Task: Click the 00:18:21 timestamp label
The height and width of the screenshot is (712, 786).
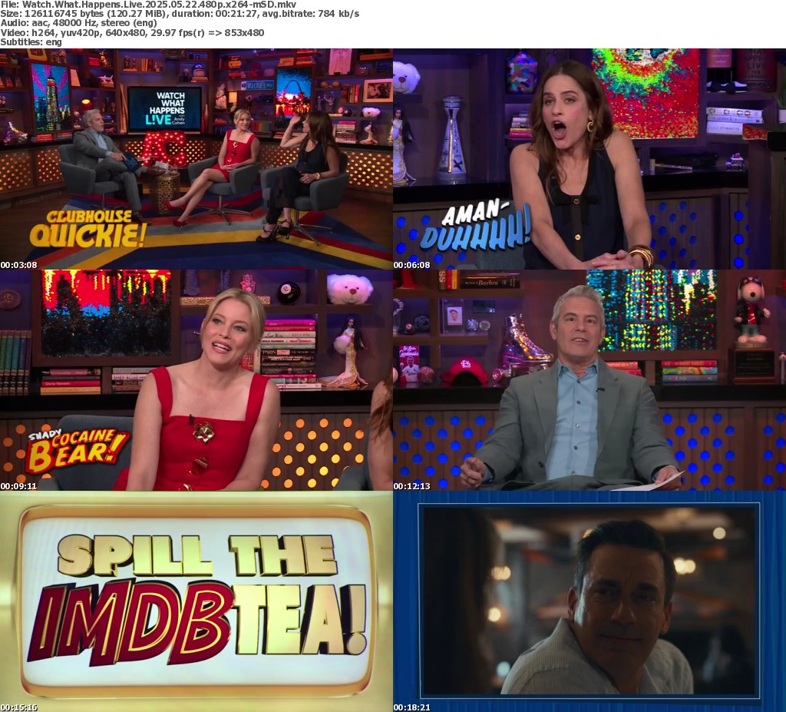Action: tap(411, 707)
